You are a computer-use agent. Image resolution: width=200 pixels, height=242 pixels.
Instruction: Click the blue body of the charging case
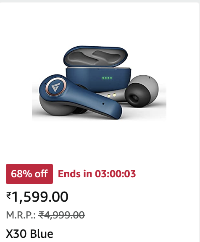pyautogui.click(x=99, y=79)
